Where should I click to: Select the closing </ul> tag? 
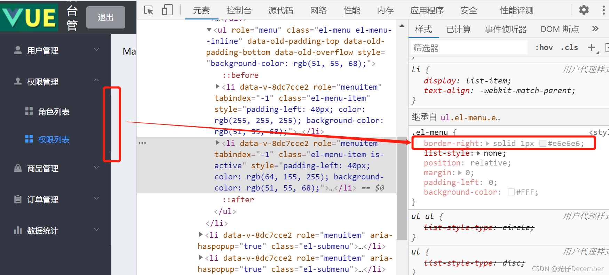tap(225, 211)
